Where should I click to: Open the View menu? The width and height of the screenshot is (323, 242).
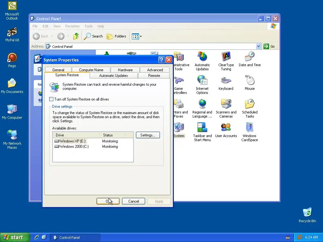pyautogui.click(x=57, y=26)
